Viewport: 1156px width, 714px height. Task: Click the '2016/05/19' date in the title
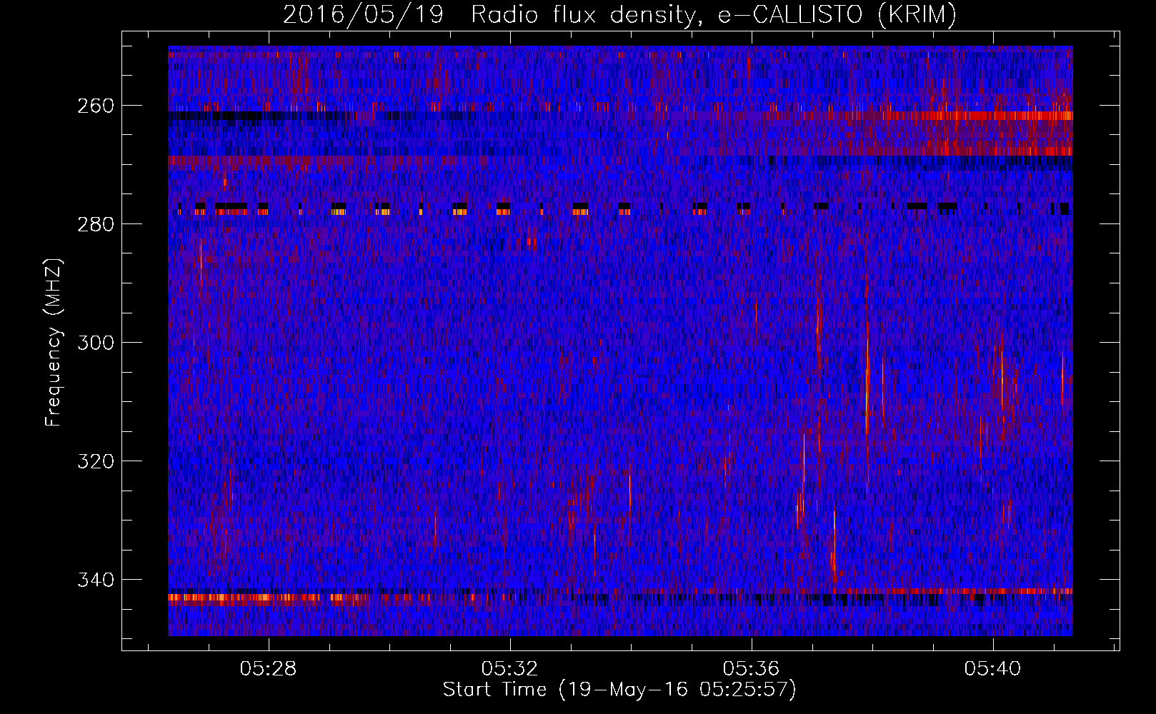pos(364,15)
